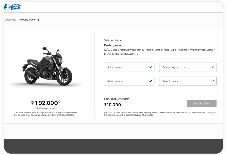Click the Bajaj logo in header

(6, 7)
